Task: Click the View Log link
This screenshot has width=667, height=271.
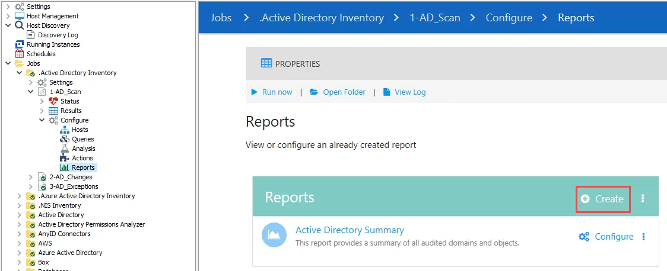Action: pos(410,92)
